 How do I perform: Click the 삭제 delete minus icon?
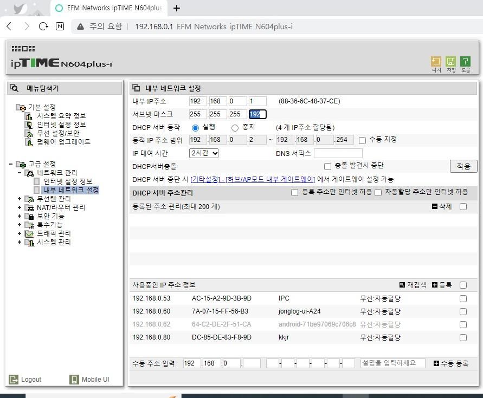(435, 206)
